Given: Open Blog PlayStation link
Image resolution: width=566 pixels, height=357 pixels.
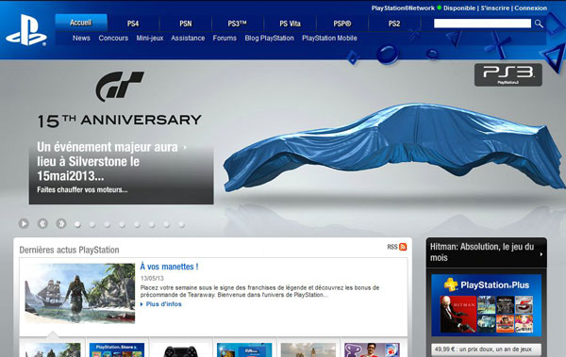Looking at the screenshot, I should (x=269, y=39).
